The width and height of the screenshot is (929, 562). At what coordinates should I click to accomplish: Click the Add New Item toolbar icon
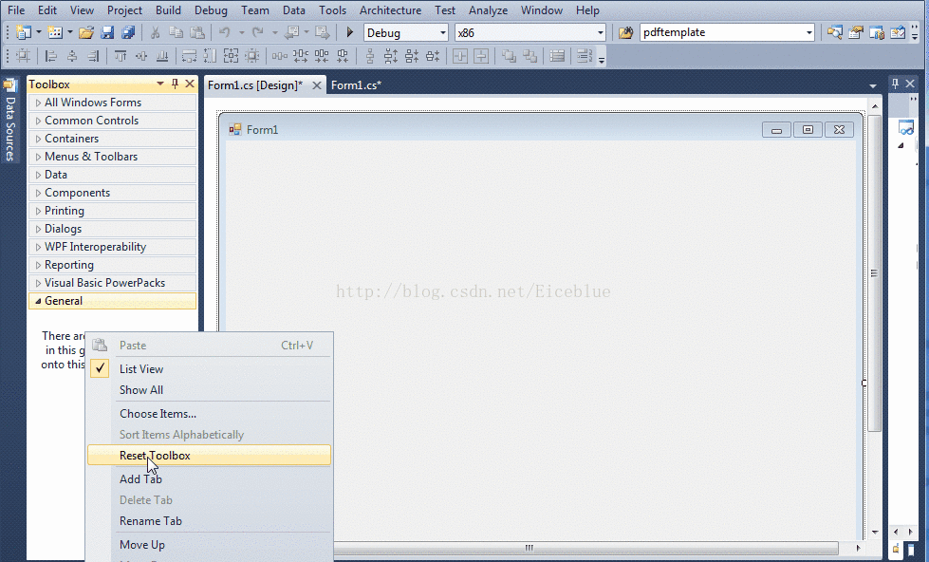pos(55,32)
